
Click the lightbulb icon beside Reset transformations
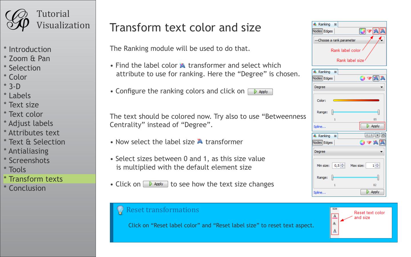[x=120, y=210]
